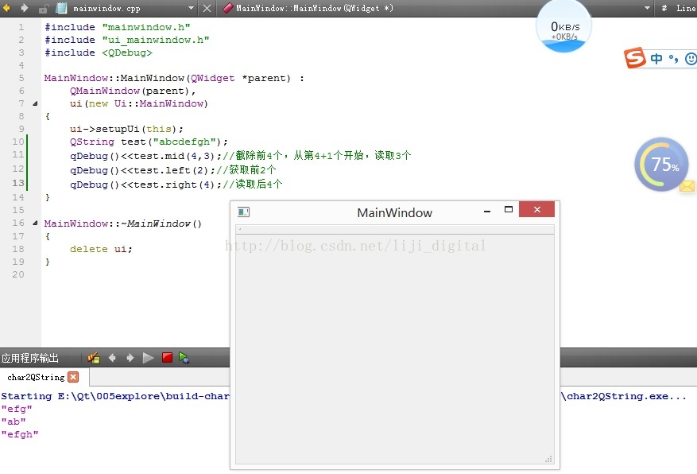Viewport: 697px width, 474px height.
Task: Stop the running program with red square
Action: click(167, 358)
